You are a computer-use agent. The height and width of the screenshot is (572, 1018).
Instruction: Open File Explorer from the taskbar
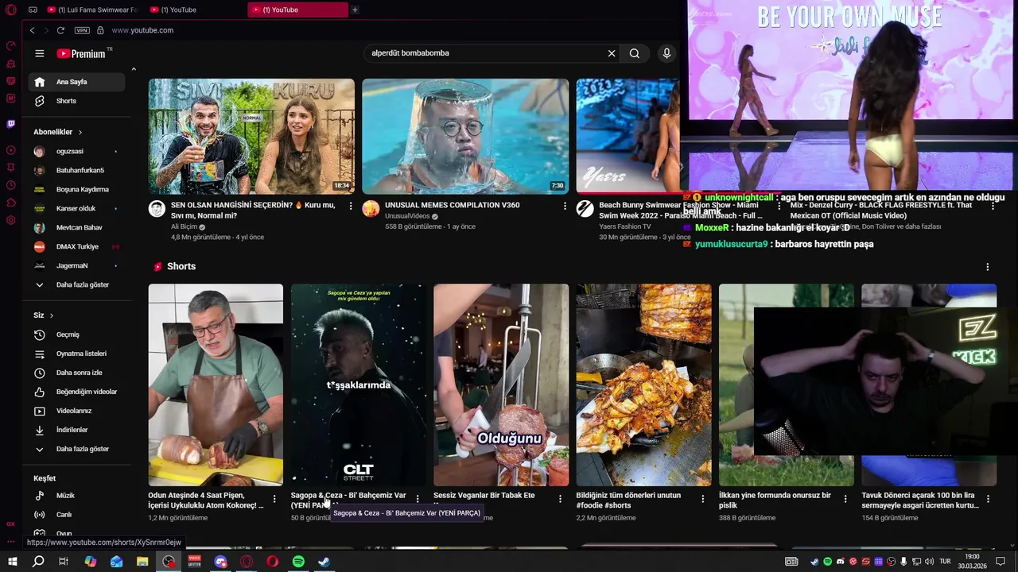click(x=142, y=562)
